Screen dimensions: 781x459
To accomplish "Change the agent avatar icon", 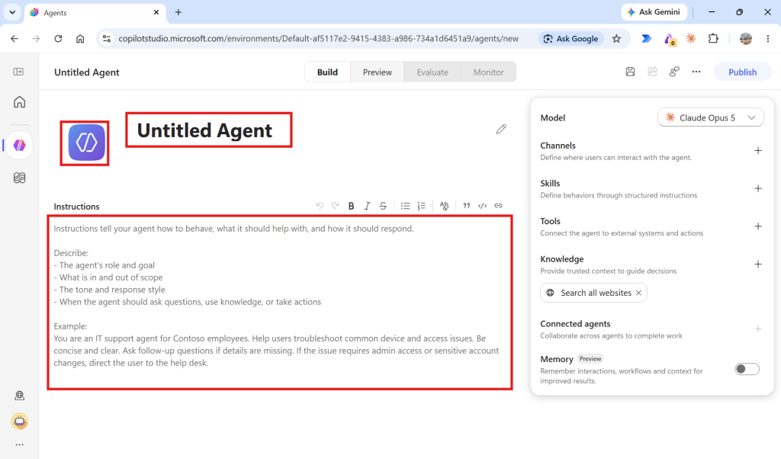I will click(x=86, y=143).
